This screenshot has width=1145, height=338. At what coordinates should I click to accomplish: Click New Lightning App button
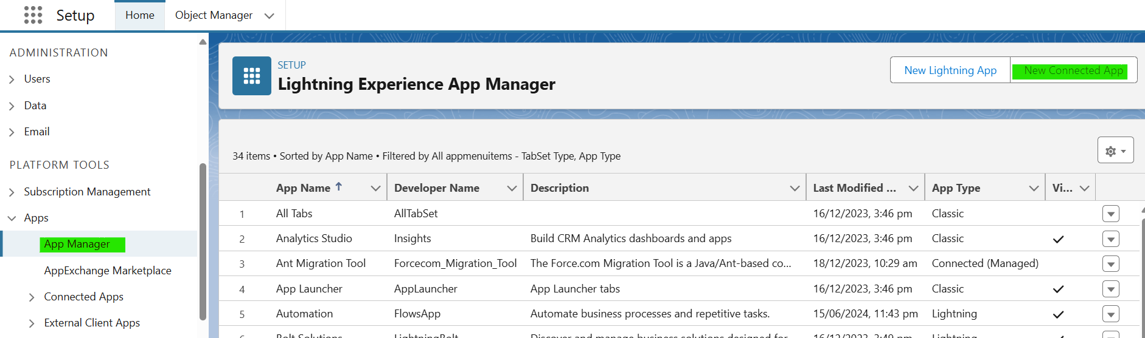click(x=950, y=70)
